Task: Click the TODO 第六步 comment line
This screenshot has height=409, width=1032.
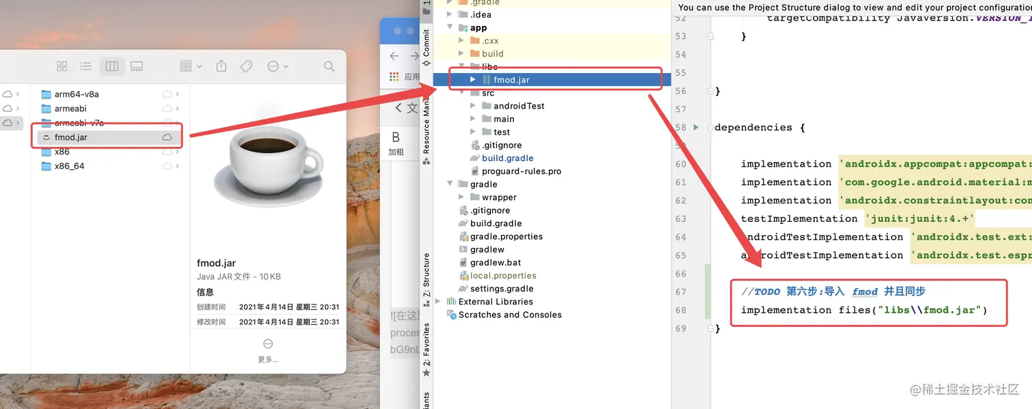Action: [x=833, y=292]
